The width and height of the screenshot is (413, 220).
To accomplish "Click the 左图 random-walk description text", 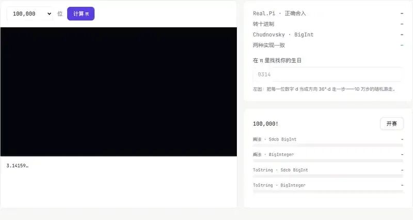I will tap(324, 89).
